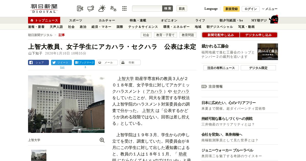Send article via メール button
The height and width of the screenshot is (161, 306).
[107, 62]
